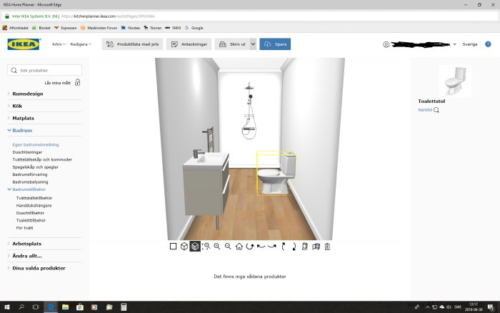Activate the zoom-to-area tool
The height and width of the screenshot is (313, 500).
(206, 247)
